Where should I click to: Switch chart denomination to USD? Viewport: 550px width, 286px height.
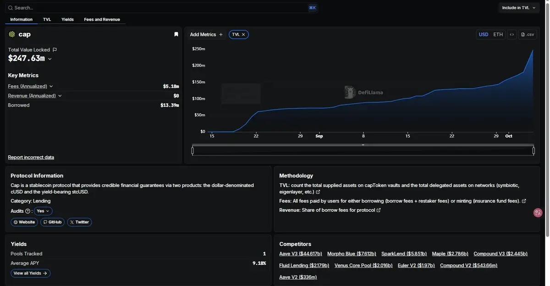tap(484, 34)
